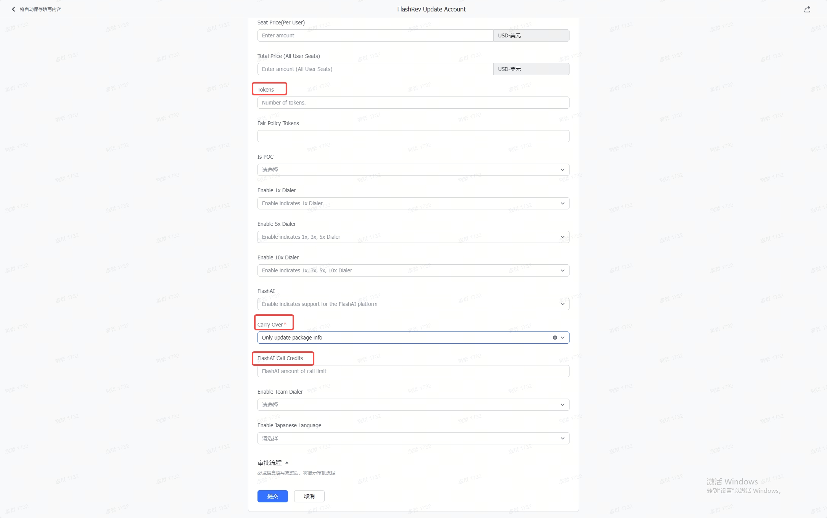Open the Enable Team Dialer dropdown
Image resolution: width=827 pixels, height=518 pixels.
point(413,405)
